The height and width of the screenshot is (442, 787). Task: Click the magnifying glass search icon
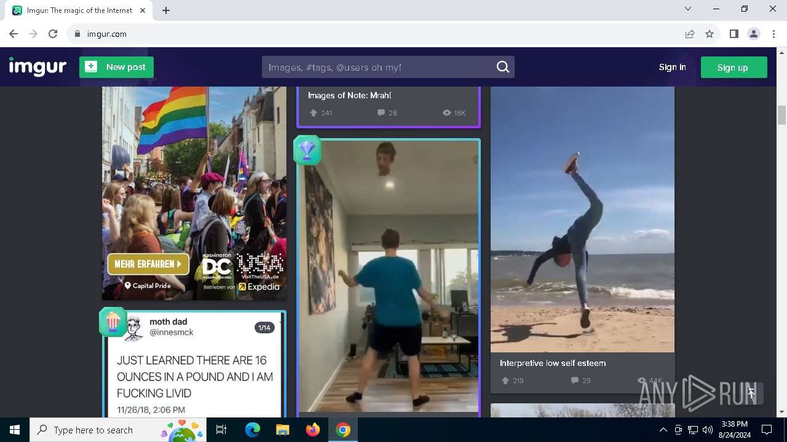pyautogui.click(x=503, y=67)
